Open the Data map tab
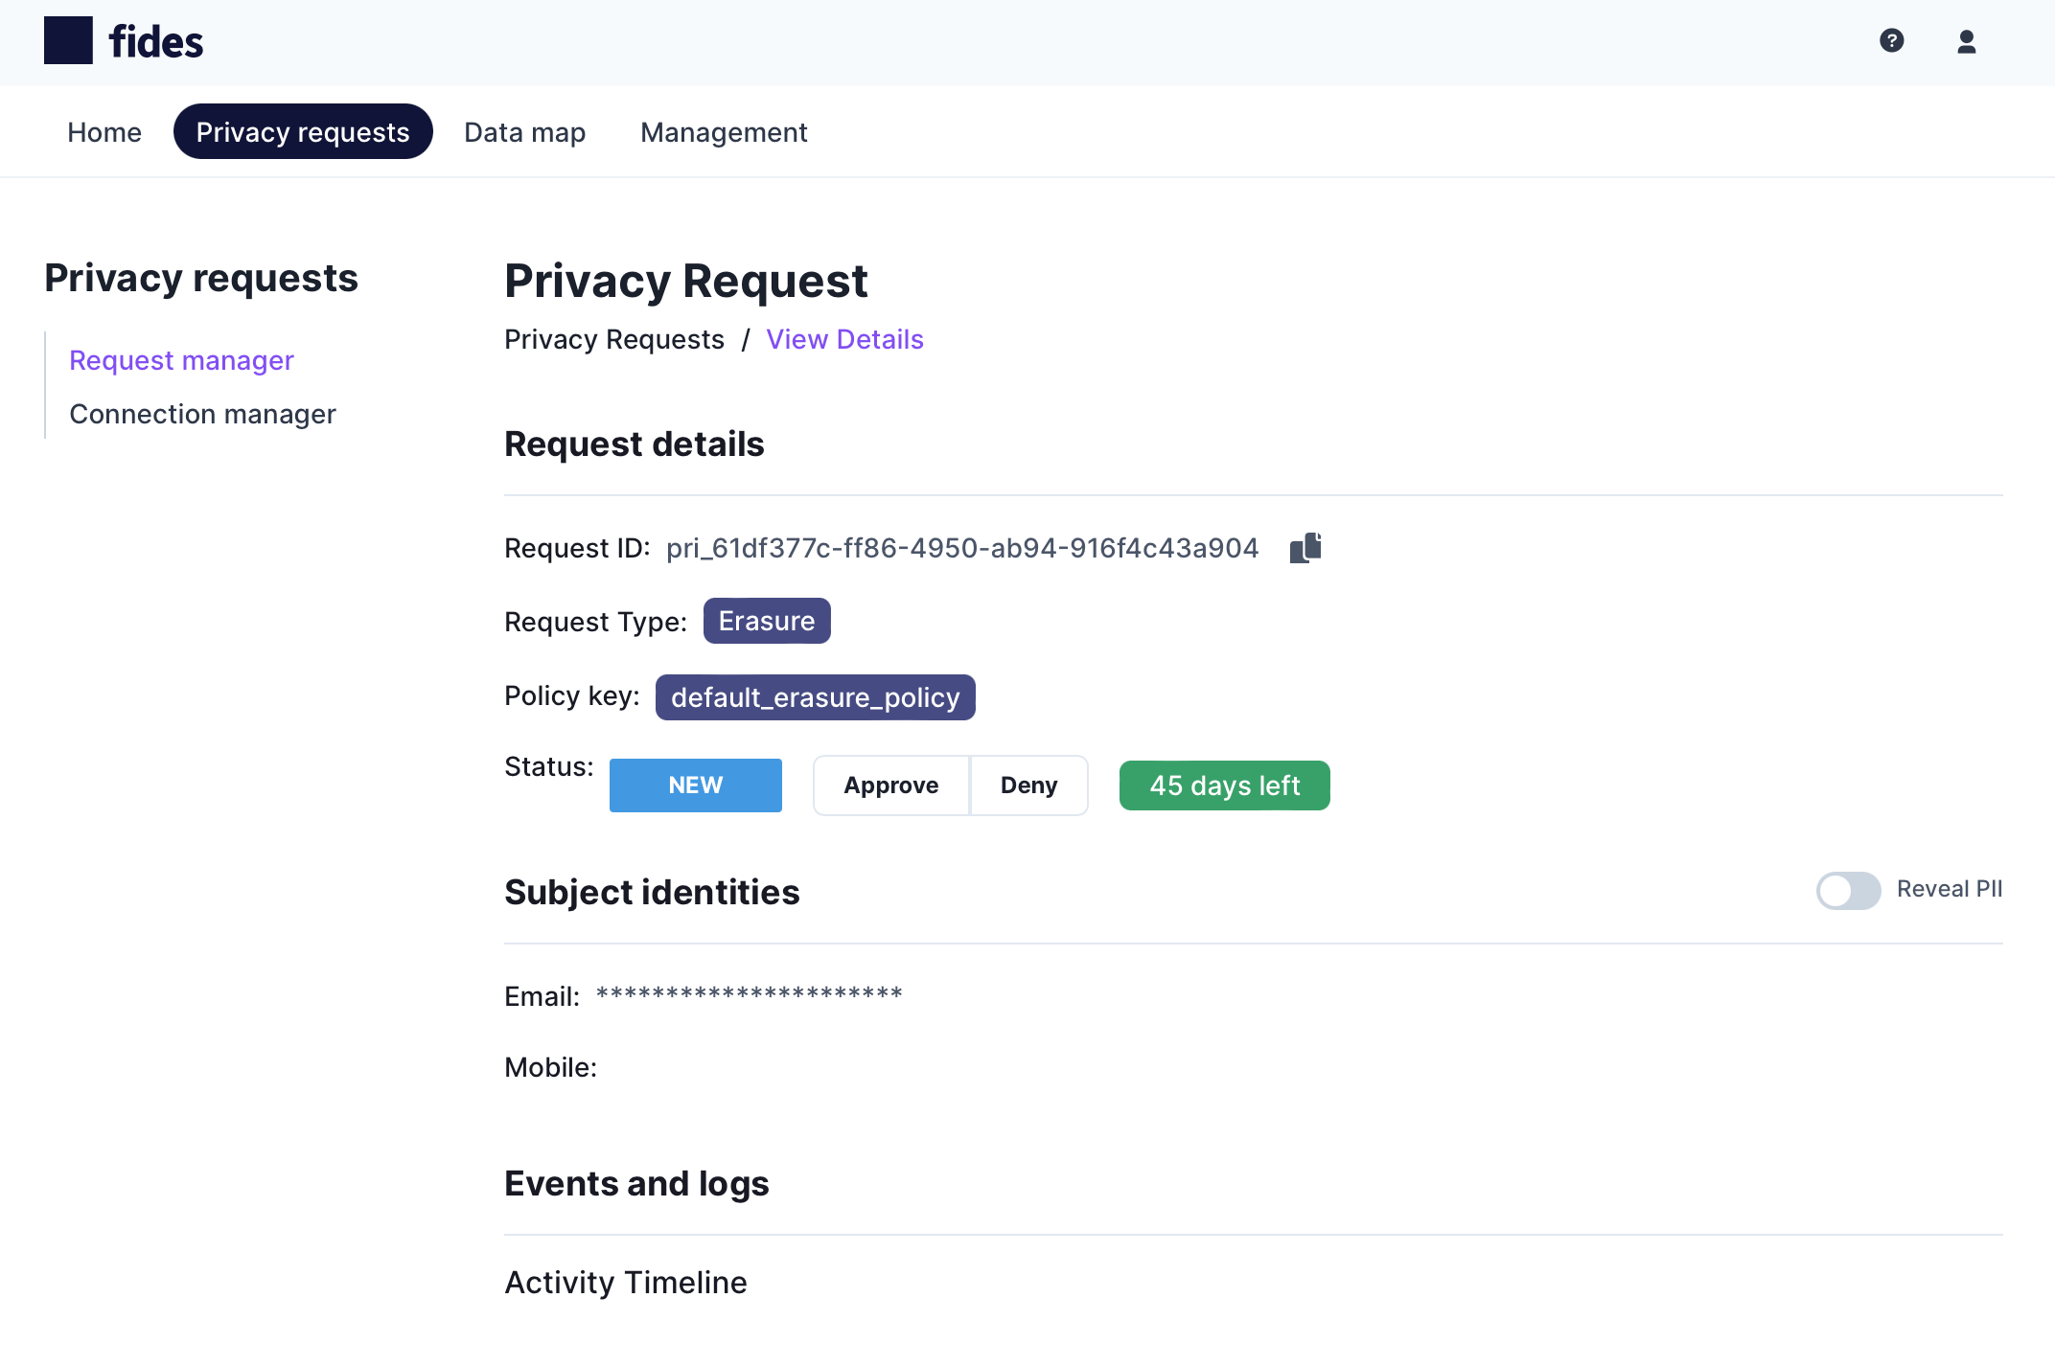Screen dimensions: 2055x1366 pyautogui.click(x=525, y=132)
